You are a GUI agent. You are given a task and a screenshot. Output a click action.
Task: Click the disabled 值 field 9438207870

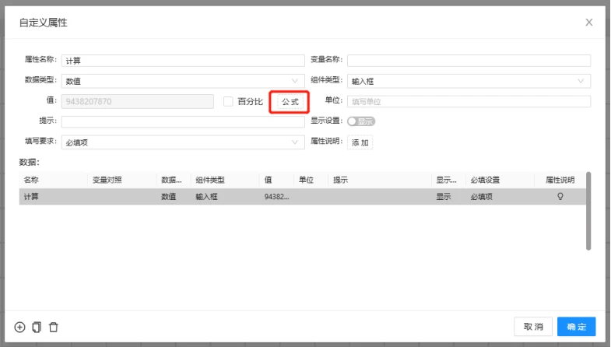click(x=137, y=101)
